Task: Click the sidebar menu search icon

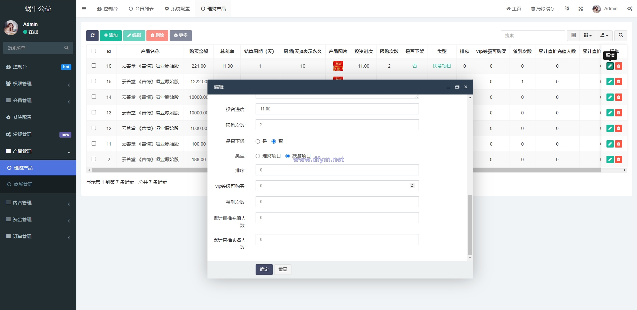Action: [x=66, y=48]
